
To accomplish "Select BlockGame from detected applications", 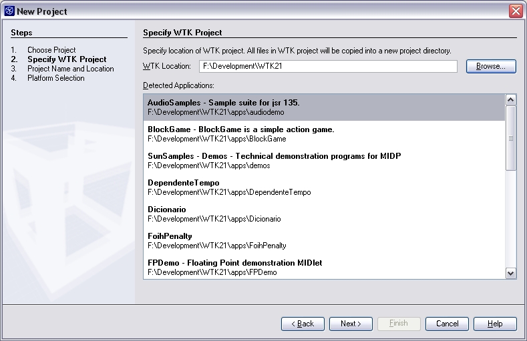I will click(324, 134).
